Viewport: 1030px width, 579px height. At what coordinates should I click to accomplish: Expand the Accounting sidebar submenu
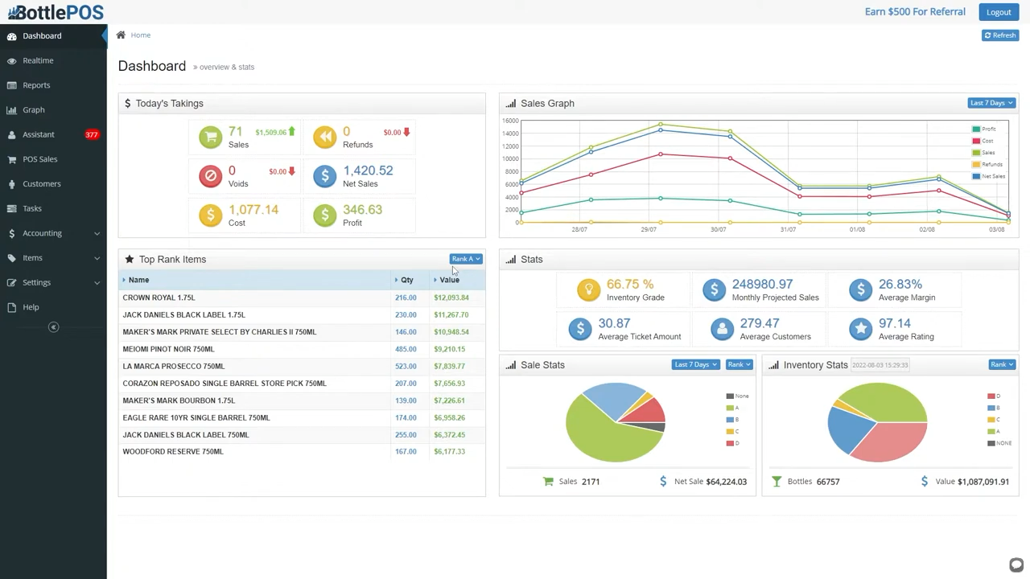pos(53,233)
